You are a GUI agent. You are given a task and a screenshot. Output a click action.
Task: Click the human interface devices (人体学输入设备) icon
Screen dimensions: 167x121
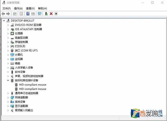12,68
